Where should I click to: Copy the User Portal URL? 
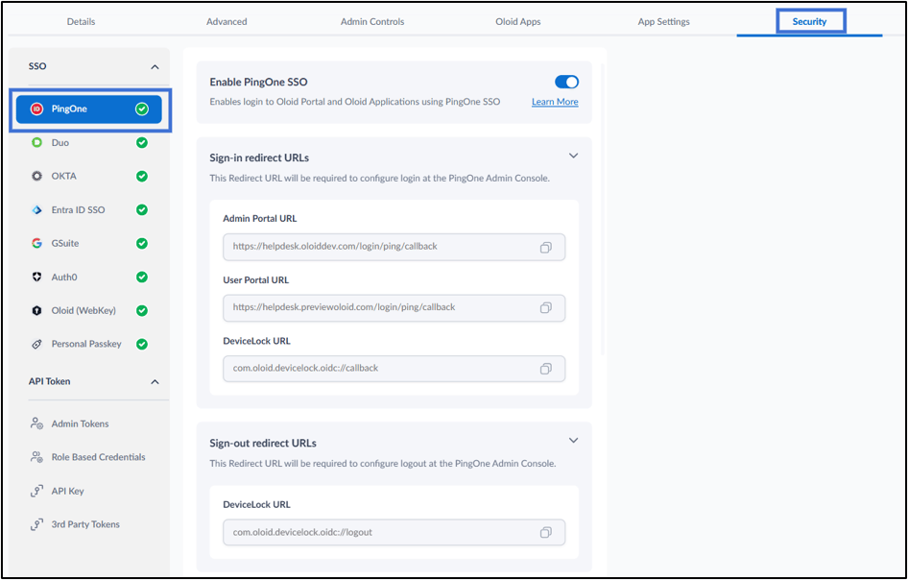pos(545,308)
